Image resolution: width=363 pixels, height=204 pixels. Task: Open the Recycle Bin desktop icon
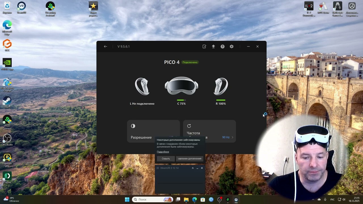click(x=7, y=8)
